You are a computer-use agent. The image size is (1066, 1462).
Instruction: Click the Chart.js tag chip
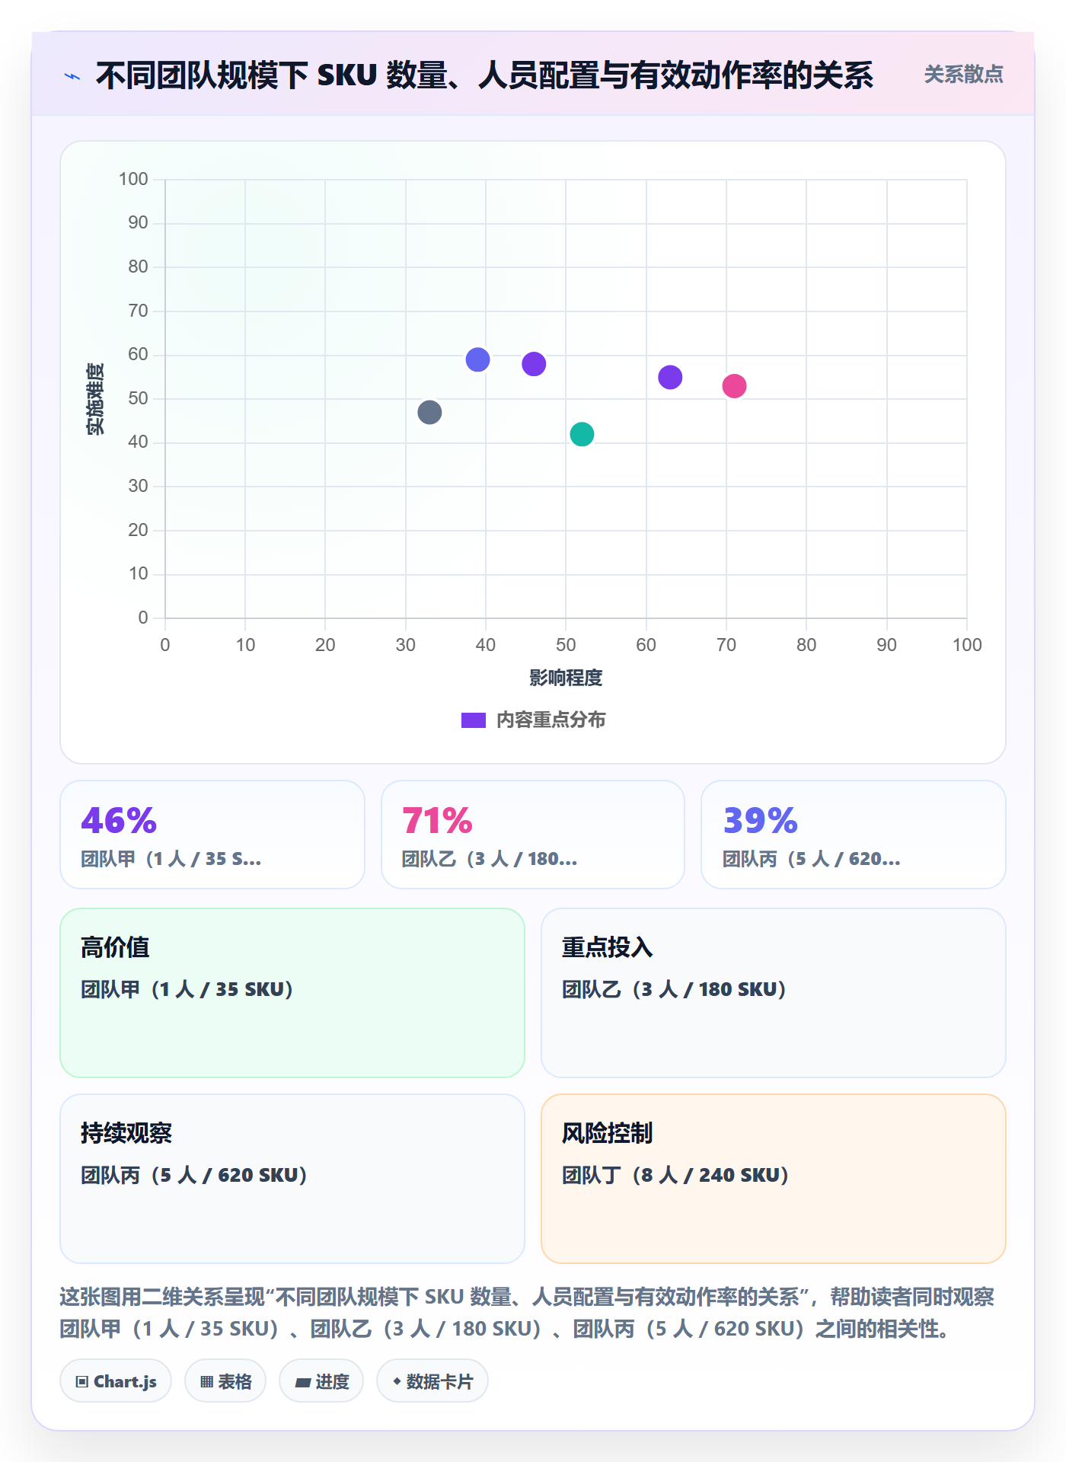coord(116,1381)
